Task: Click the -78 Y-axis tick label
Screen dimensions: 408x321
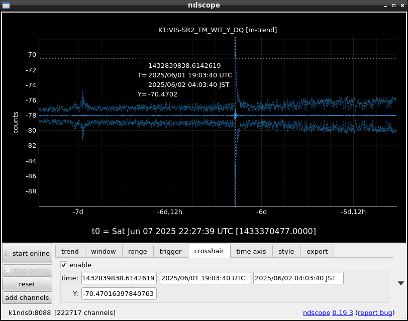Action: pyautogui.click(x=31, y=115)
